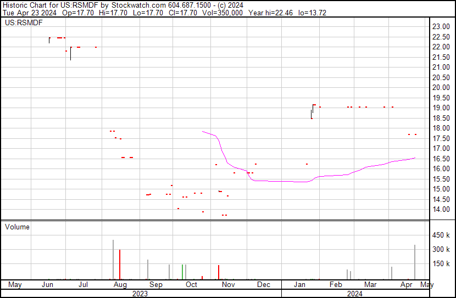Click the 23.00 price axis label
This screenshot has height=298, width=456.
coord(441,26)
